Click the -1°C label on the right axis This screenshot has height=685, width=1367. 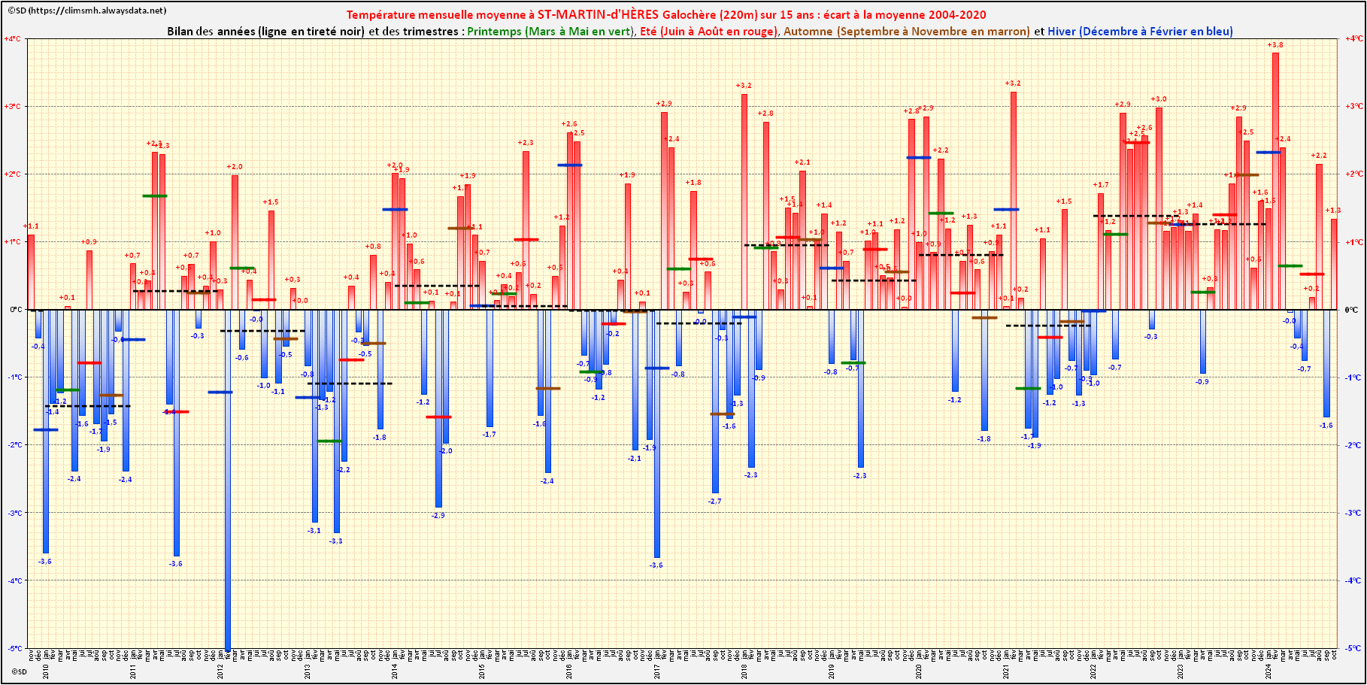click(x=1353, y=377)
